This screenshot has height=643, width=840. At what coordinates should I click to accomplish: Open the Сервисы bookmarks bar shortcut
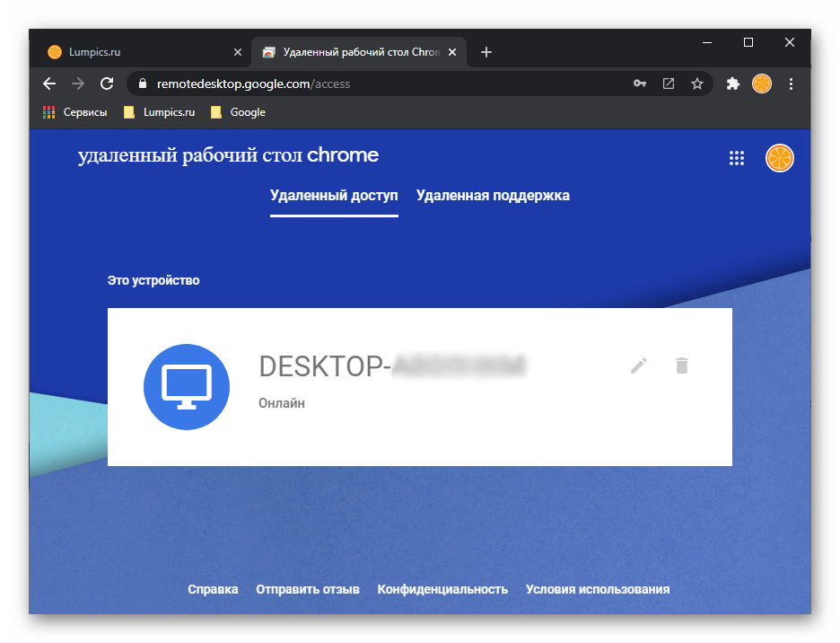click(75, 112)
